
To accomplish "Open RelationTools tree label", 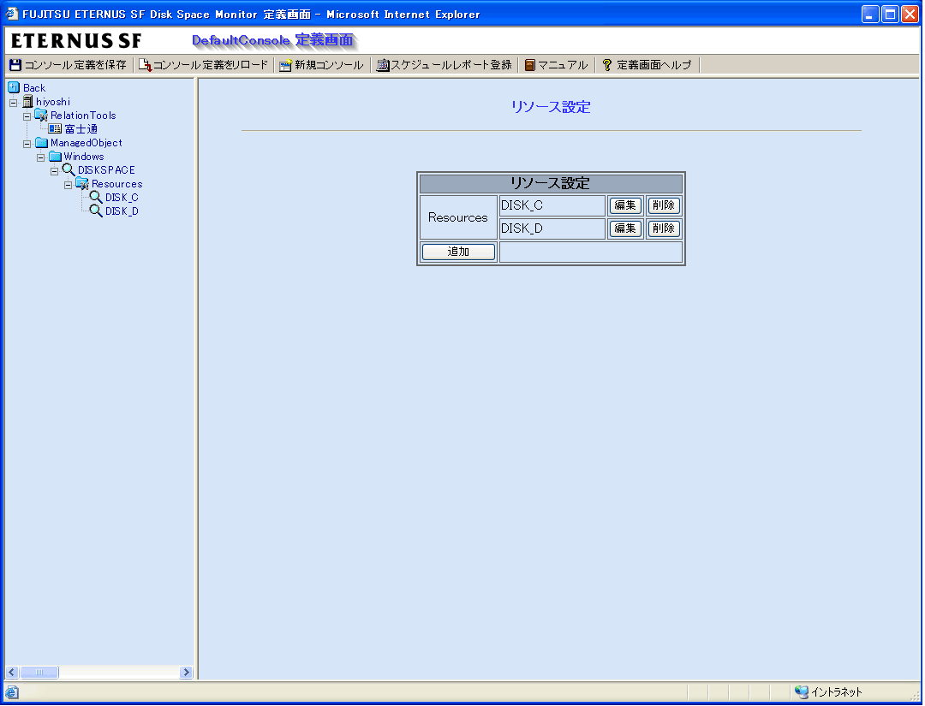I will coord(83,116).
